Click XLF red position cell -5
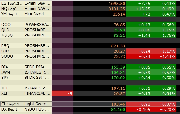180x114 pixels. (x=62, y=93)
